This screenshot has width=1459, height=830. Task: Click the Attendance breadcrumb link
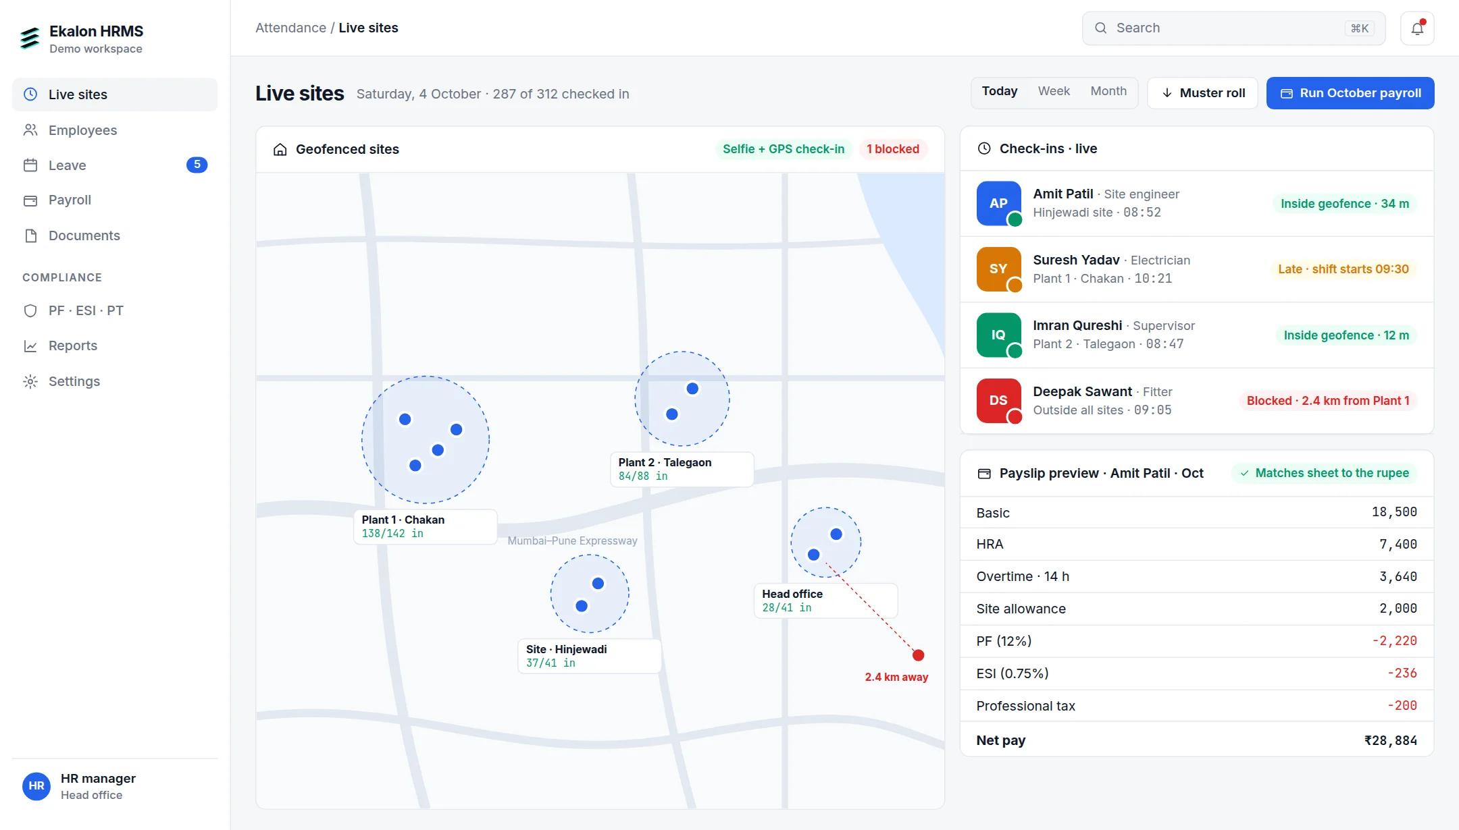(x=290, y=28)
